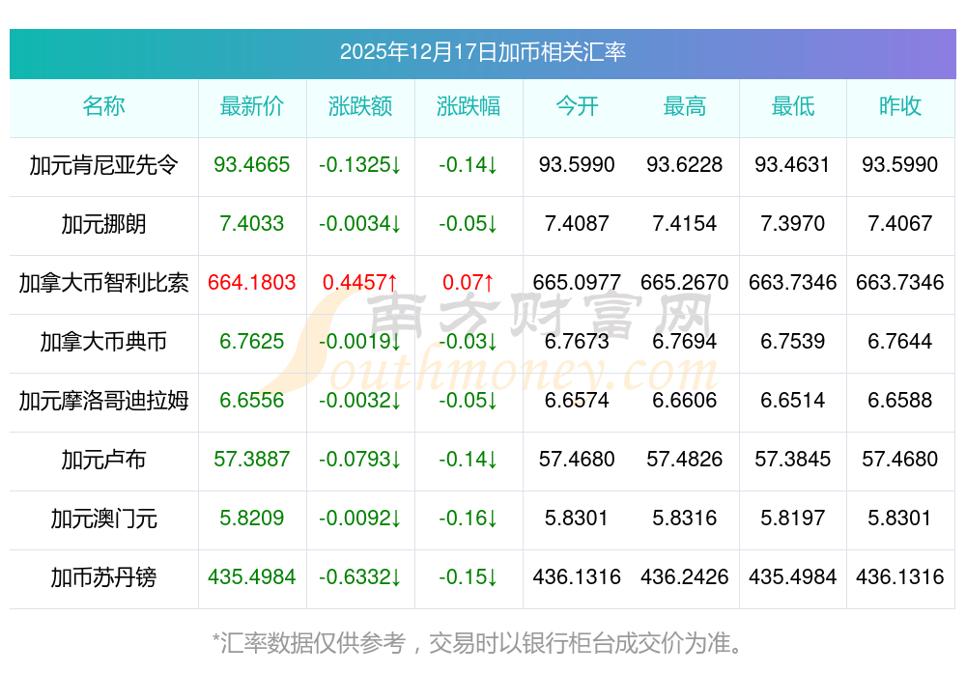Viewport: 966px width, 673px height.
Task: Click the 加元澳门元 row name
Action: coord(103,519)
